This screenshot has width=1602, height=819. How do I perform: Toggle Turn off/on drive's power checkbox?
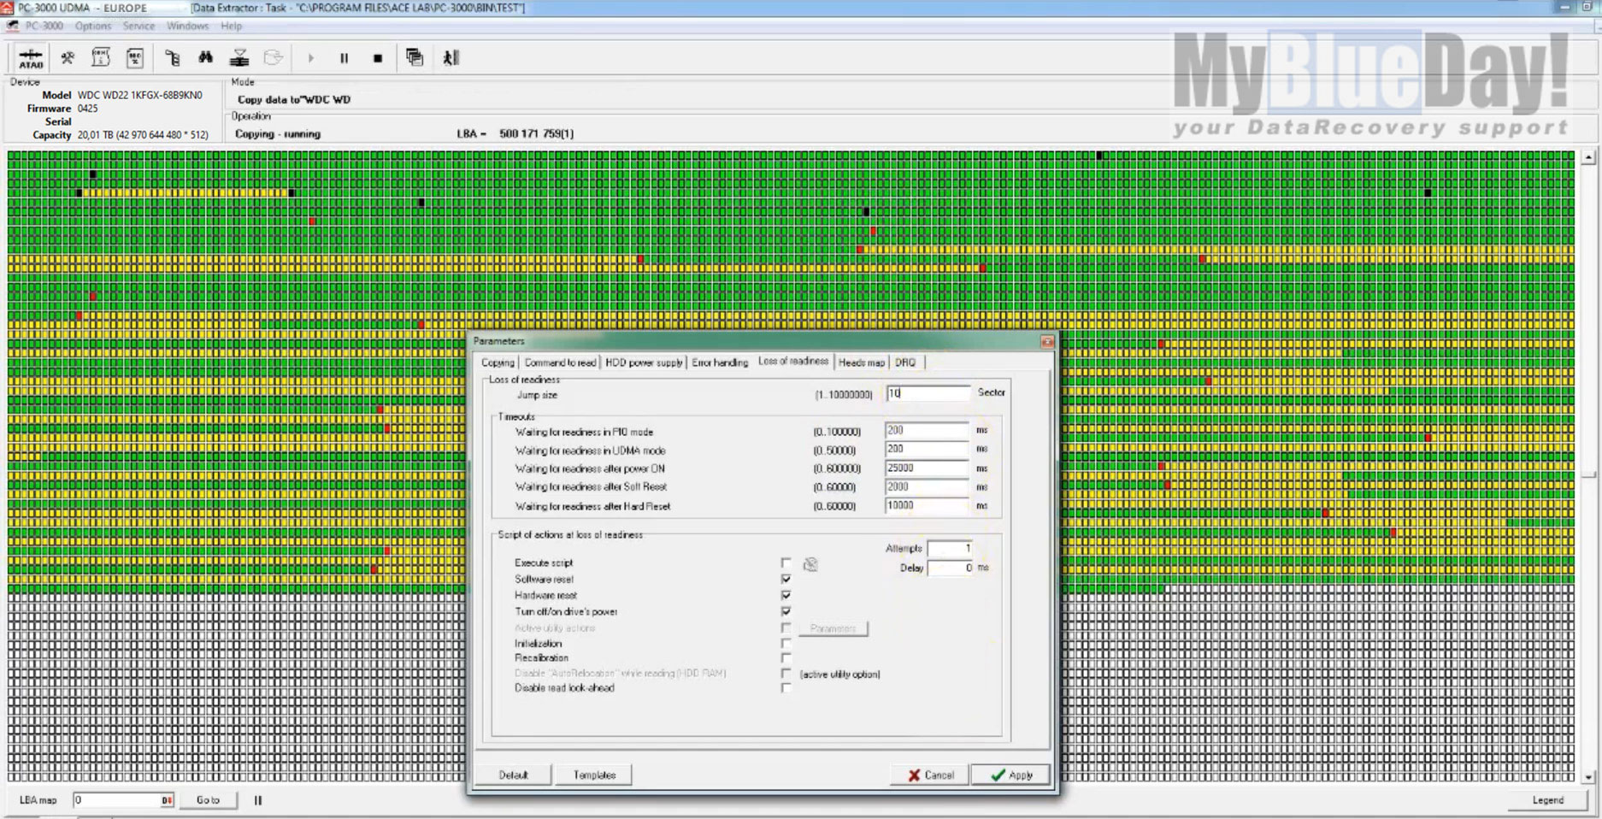tap(786, 611)
